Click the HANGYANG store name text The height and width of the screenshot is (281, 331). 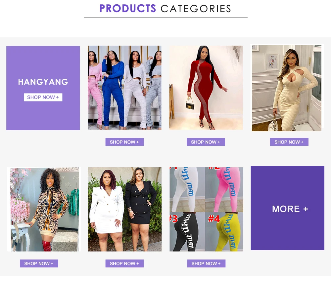[x=43, y=82]
